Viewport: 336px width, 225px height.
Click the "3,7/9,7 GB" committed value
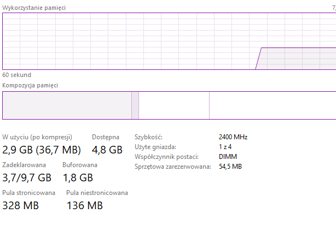coord(27,177)
